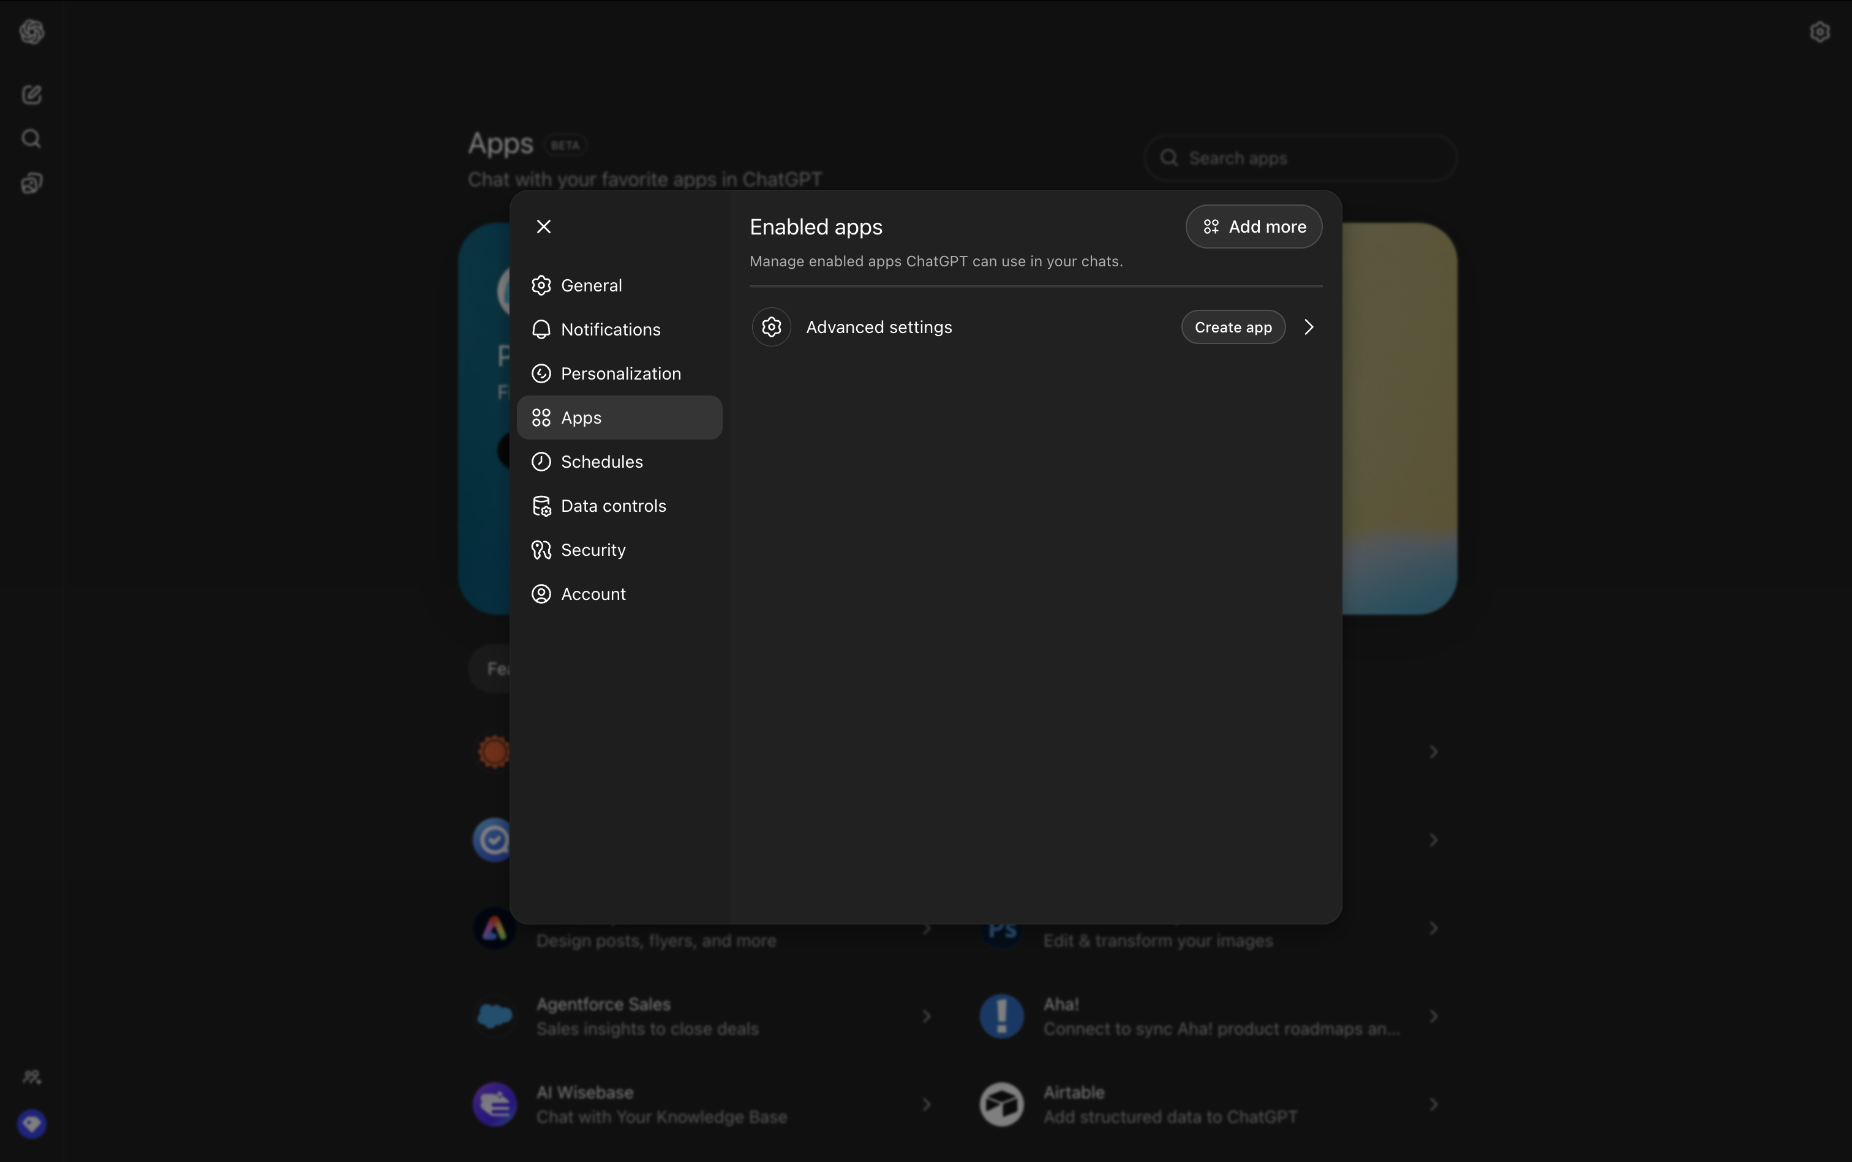Click the Advanced settings gear icon
The width and height of the screenshot is (1852, 1162).
click(x=771, y=328)
